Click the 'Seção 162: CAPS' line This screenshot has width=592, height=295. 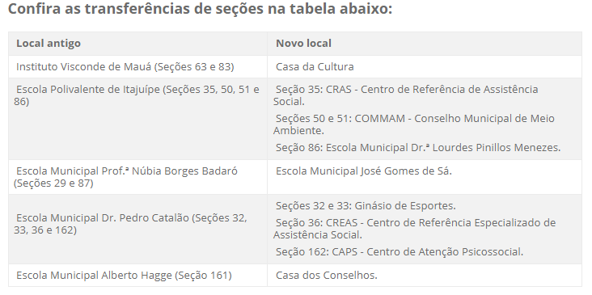400,252
